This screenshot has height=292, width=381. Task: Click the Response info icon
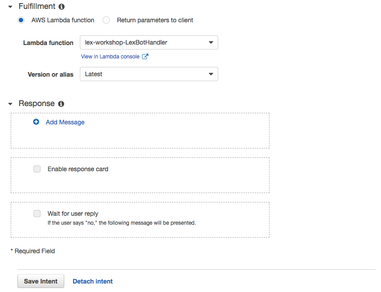point(61,104)
